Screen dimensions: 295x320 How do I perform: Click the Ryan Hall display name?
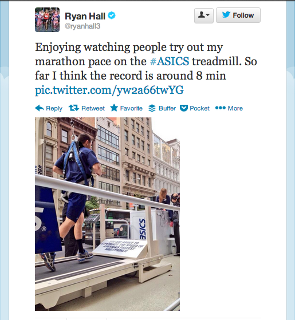(x=85, y=16)
